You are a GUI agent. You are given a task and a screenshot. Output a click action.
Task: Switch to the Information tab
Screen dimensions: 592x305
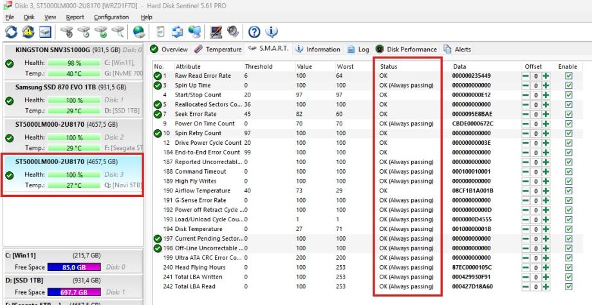[x=318, y=49]
